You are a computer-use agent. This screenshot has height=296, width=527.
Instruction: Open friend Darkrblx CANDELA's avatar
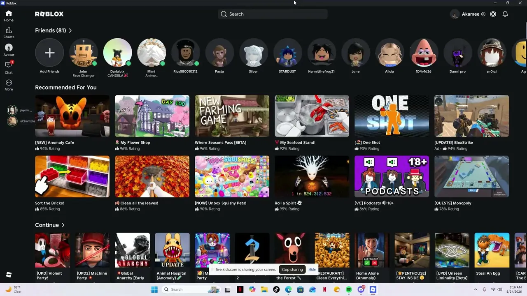tap(117, 53)
